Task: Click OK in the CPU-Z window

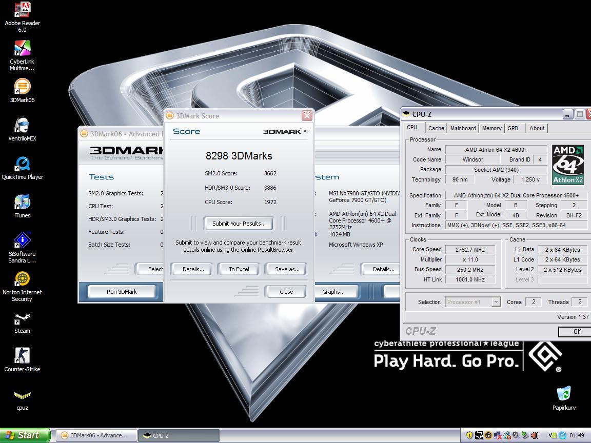Action: [x=575, y=332]
